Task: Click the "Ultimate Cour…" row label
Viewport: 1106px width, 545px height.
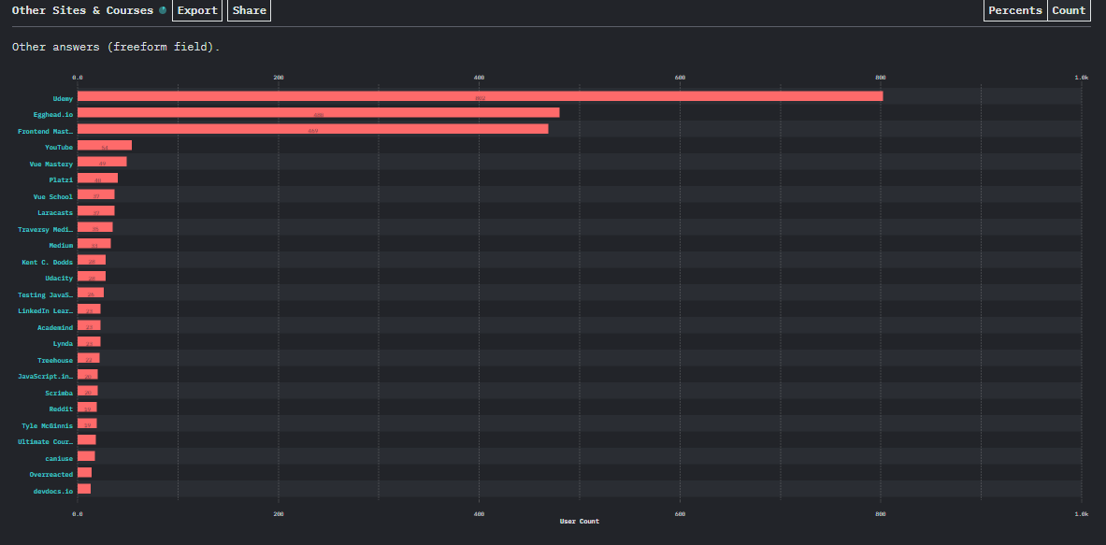Action: click(x=46, y=442)
